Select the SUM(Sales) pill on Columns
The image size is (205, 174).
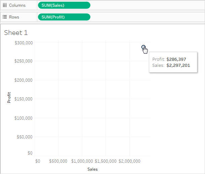tap(64, 5)
